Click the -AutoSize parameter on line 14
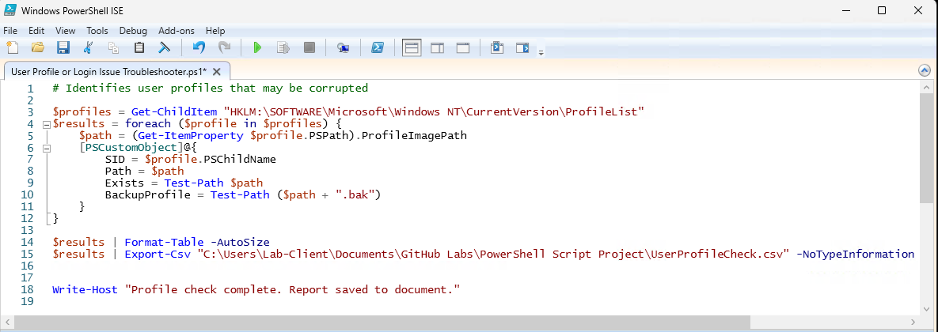Screen dimensions: 938x332 pyautogui.click(x=240, y=243)
